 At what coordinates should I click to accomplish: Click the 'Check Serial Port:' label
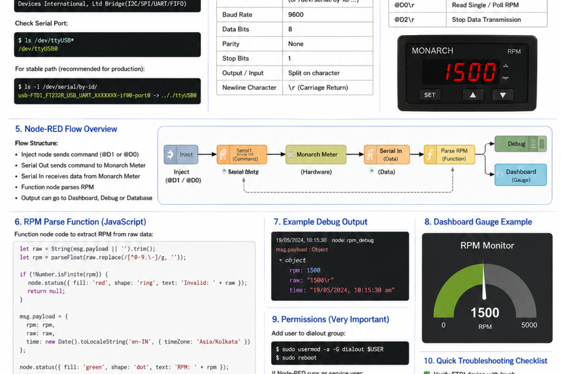pos(42,23)
